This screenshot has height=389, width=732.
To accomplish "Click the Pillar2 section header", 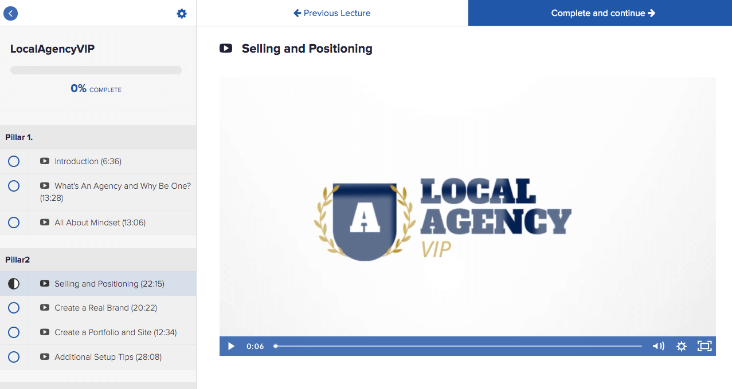I will point(98,260).
